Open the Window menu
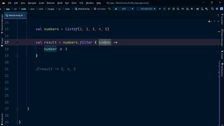Viewport: 224px width, 126px height. point(90,3)
